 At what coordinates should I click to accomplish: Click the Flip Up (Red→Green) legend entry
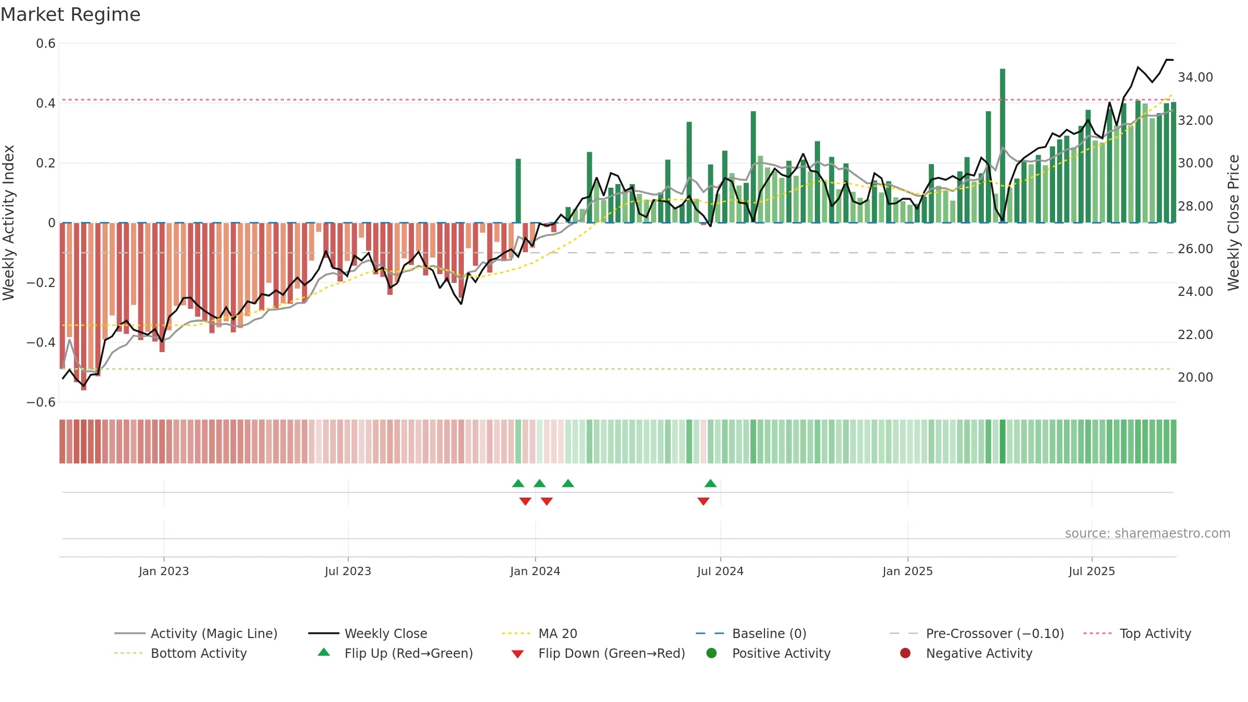pos(395,653)
